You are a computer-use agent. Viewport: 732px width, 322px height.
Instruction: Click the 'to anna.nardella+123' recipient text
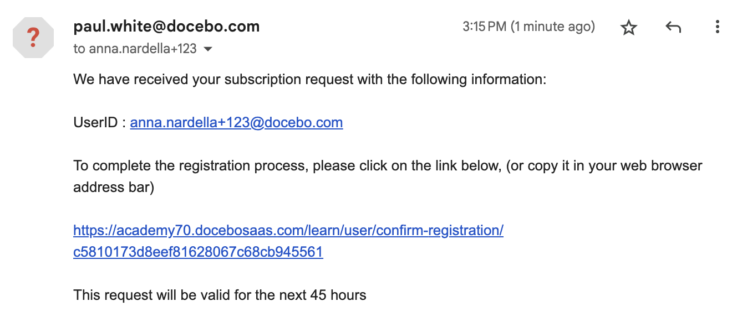135,49
